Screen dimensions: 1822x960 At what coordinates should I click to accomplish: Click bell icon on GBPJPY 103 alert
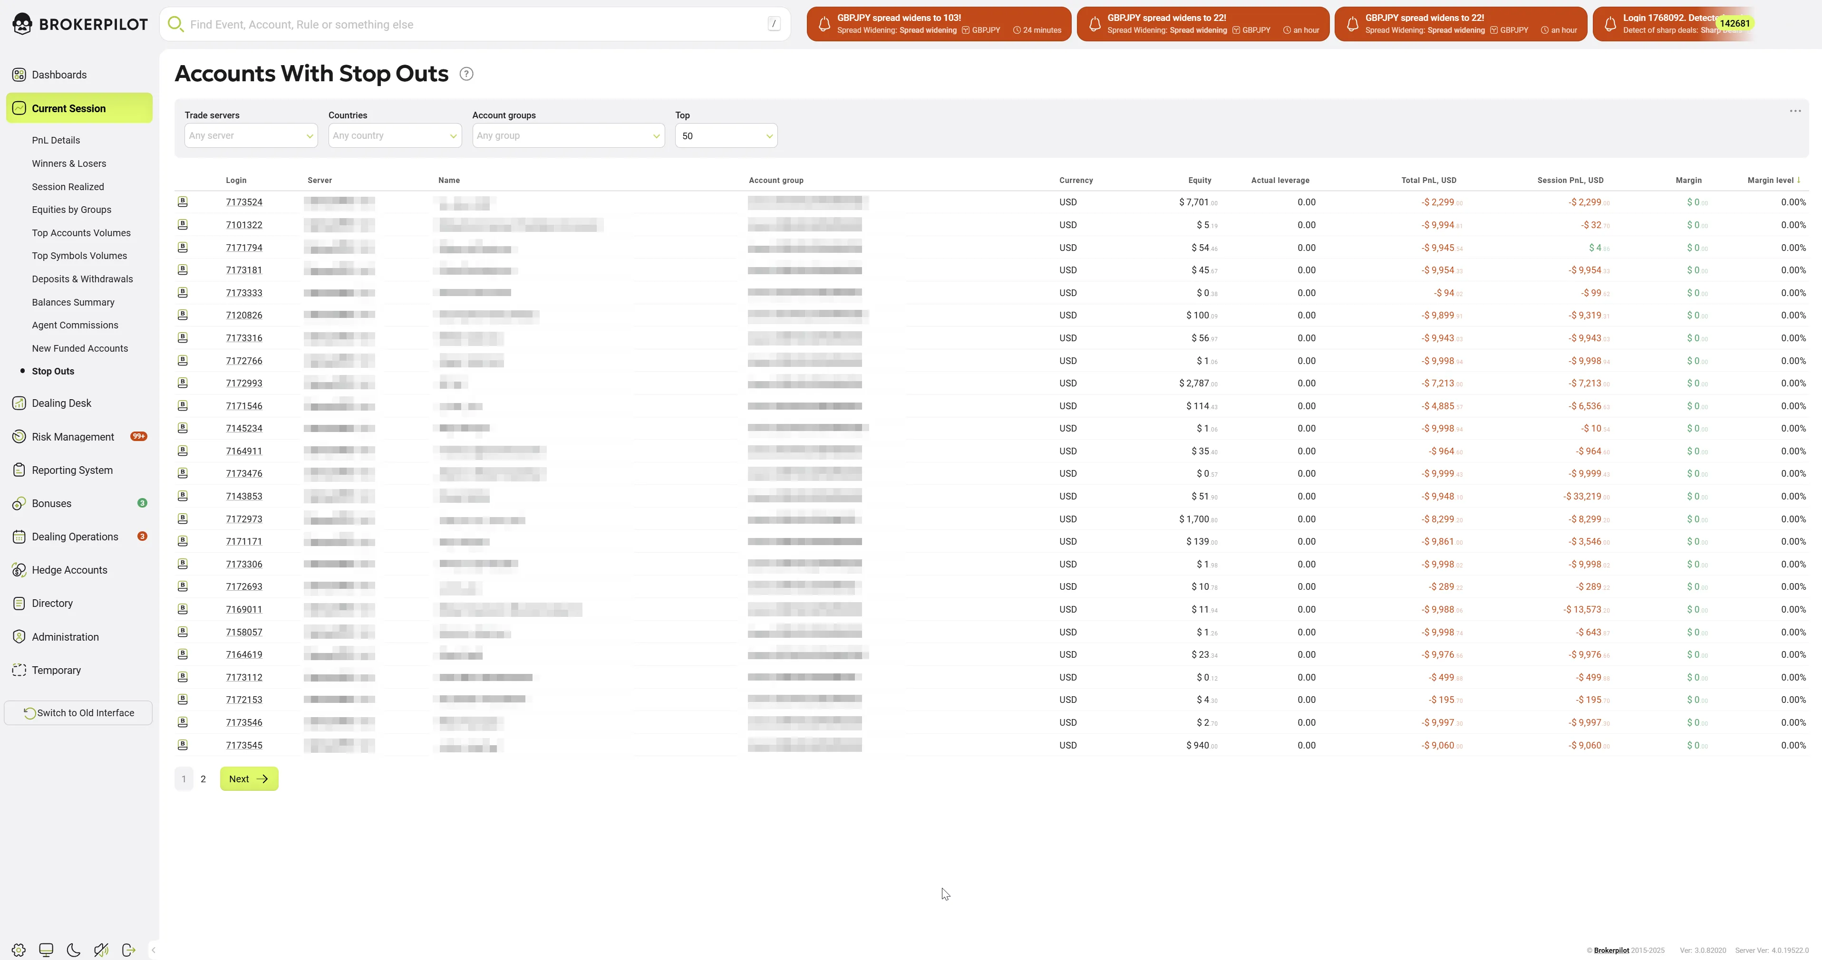point(824,25)
